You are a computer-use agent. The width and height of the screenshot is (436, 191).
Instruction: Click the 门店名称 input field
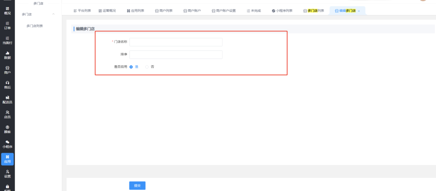(x=176, y=42)
